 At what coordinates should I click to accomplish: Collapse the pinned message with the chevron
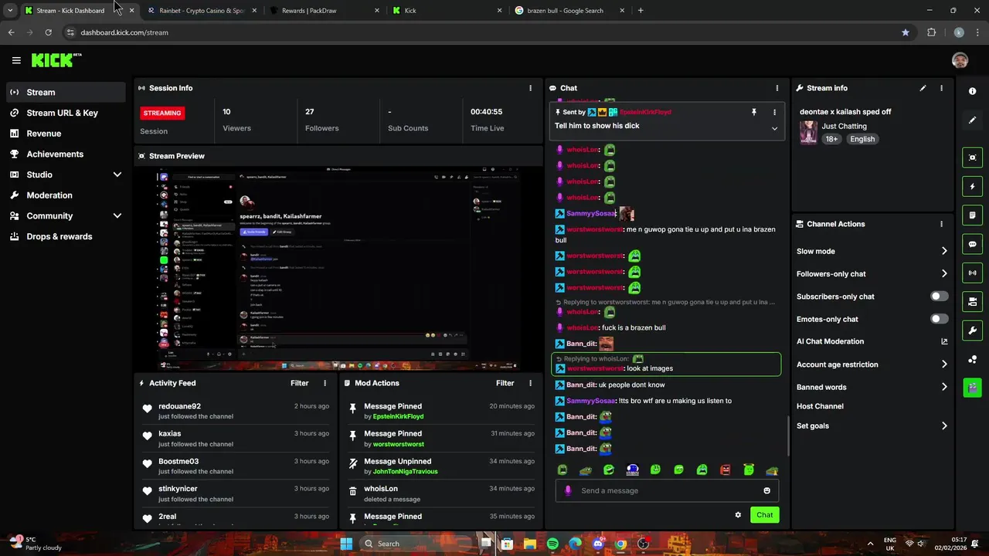pyautogui.click(x=774, y=128)
